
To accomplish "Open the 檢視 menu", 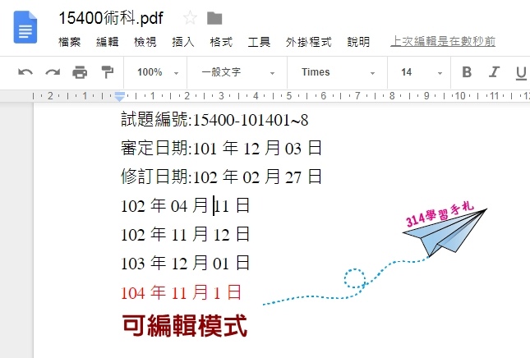I will (x=145, y=42).
